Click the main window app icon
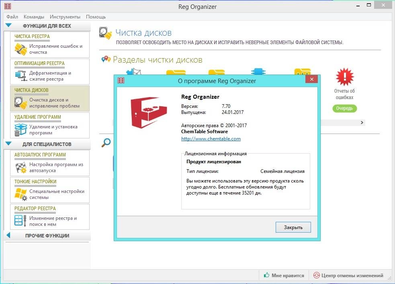Image resolution: width=395 pixels, height=284 pixels. (x=8, y=6)
